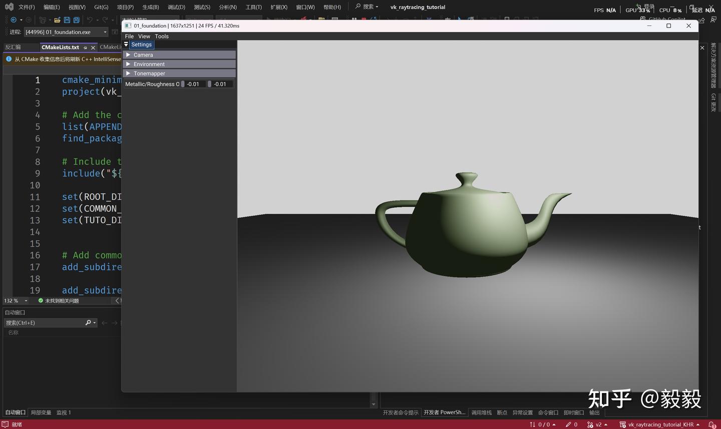The image size is (721, 429).
Task: Open the Git(G) menu in Visual Studio
Action: (101, 7)
